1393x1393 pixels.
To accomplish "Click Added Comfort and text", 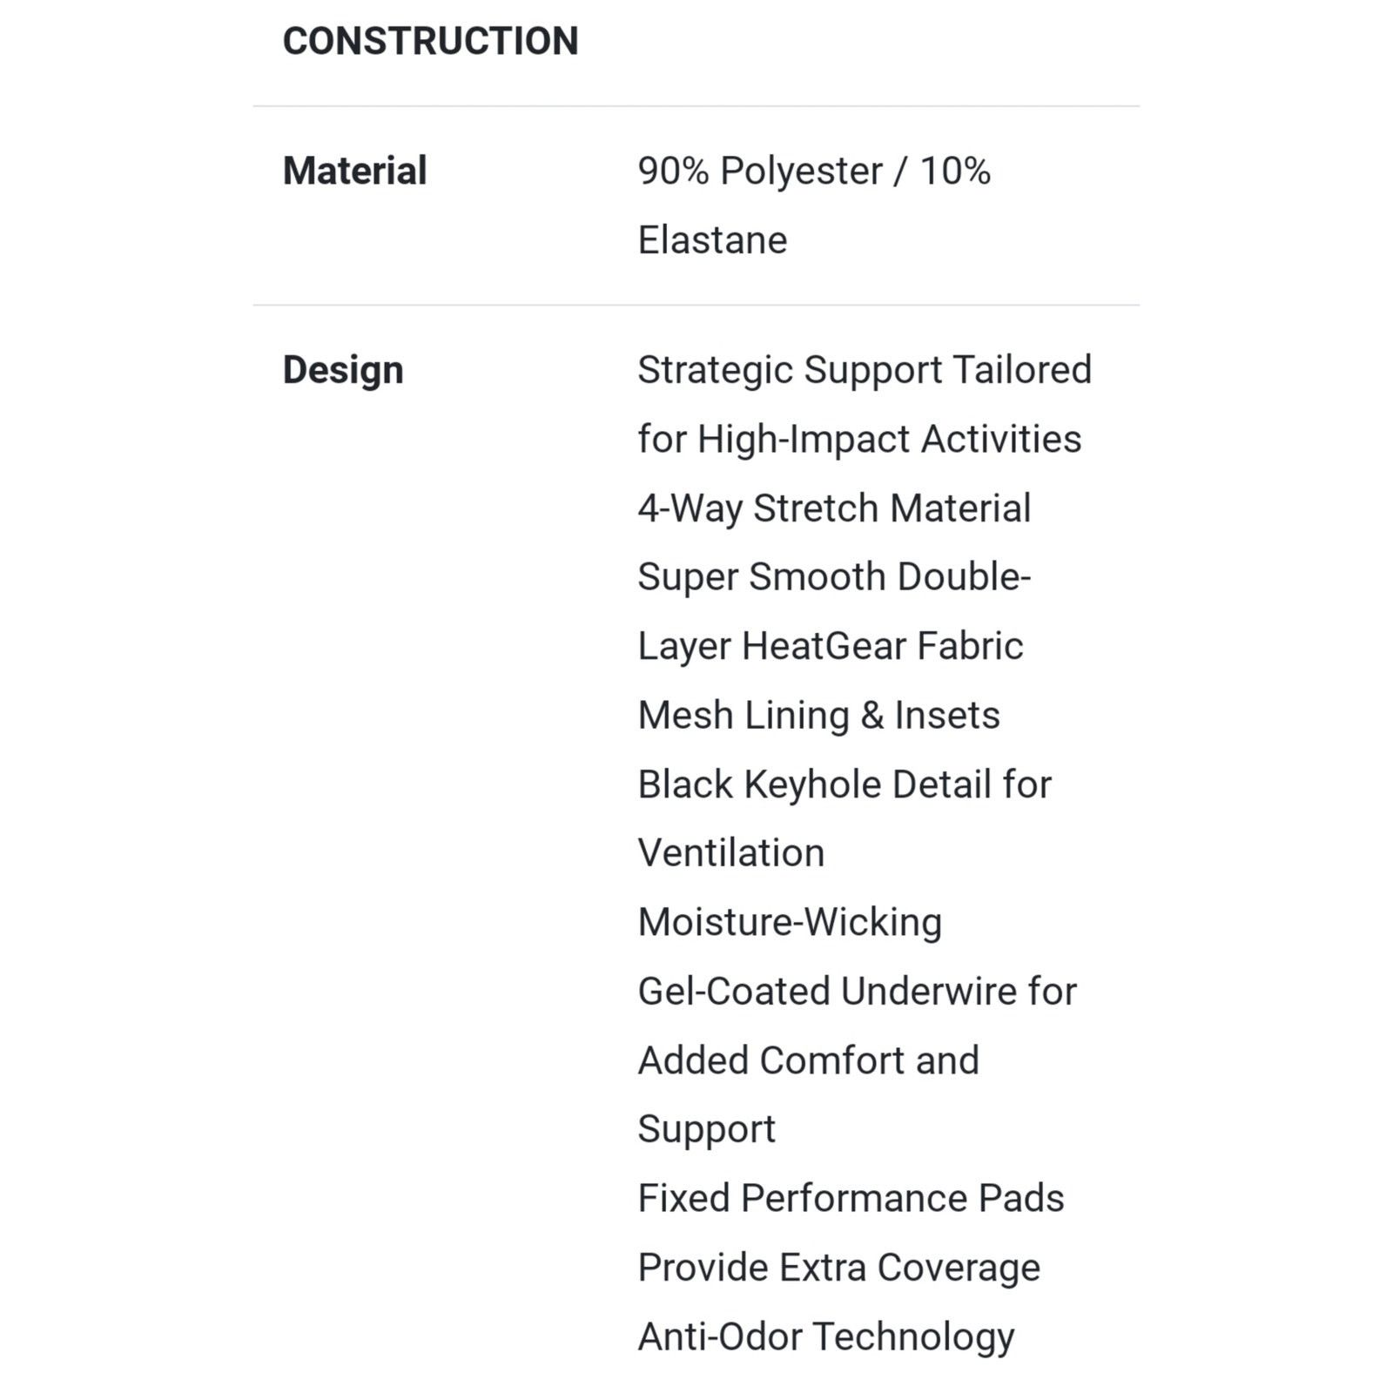I will 809,1060.
